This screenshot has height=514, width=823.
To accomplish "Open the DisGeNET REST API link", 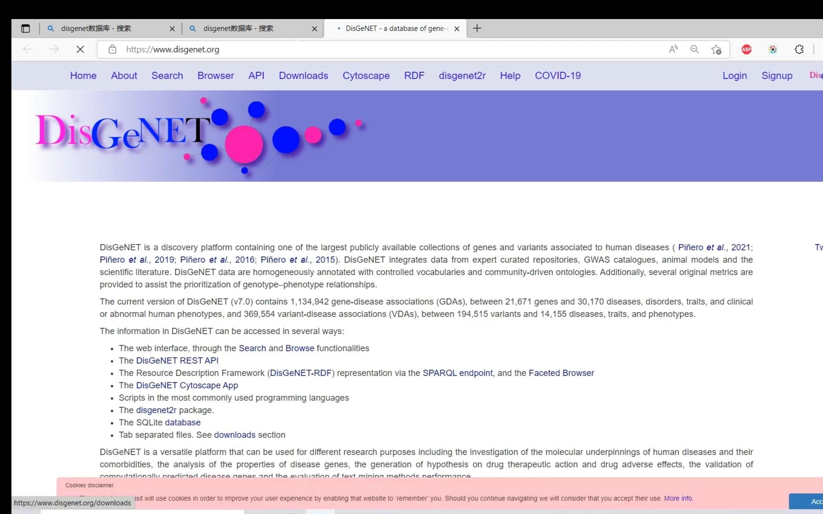I will (x=177, y=361).
